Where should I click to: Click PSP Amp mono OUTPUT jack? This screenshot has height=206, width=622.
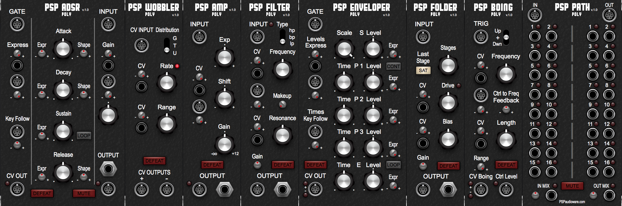click(x=225, y=189)
